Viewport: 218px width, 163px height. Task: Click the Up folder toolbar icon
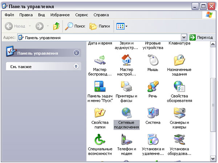tap(56, 26)
